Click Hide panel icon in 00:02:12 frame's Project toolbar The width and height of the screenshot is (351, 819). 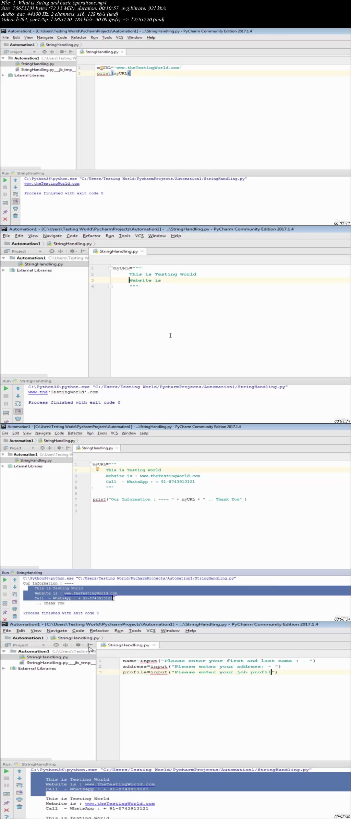click(x=71, y=52)
